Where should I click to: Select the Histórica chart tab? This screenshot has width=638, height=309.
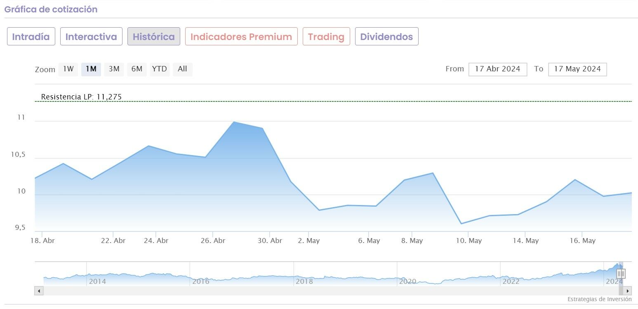(154, 37)
